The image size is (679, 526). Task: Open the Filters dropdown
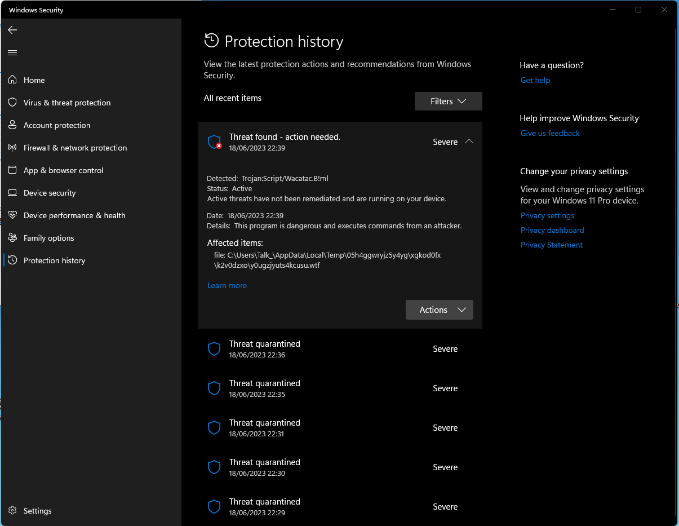448,101
